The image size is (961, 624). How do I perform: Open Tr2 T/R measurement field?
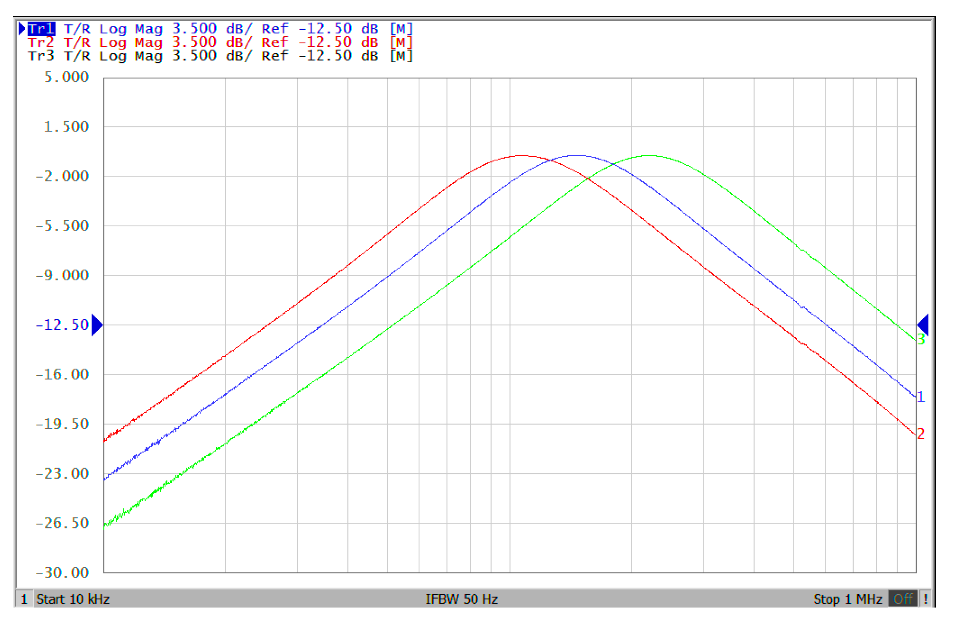(x=77, y=43)
